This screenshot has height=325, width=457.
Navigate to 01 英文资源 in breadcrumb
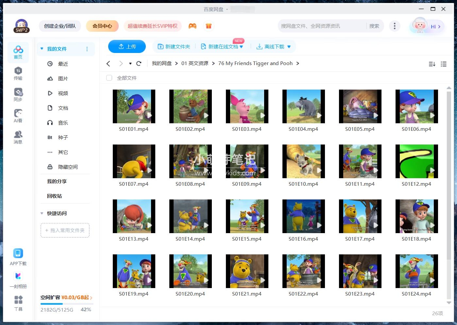pos(195,63)
